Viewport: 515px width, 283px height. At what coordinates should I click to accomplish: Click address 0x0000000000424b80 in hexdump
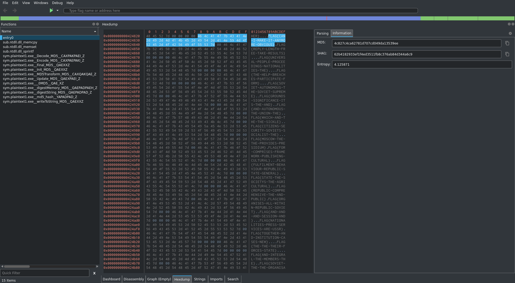coord(122,268)
